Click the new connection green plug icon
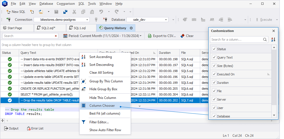 click(x=8, y=20)
